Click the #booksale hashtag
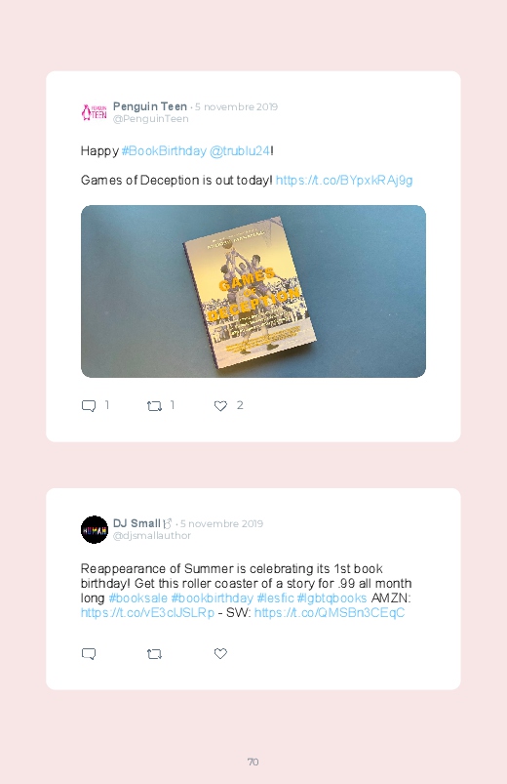This screenshot has height=784, width=507. point(137,598)
